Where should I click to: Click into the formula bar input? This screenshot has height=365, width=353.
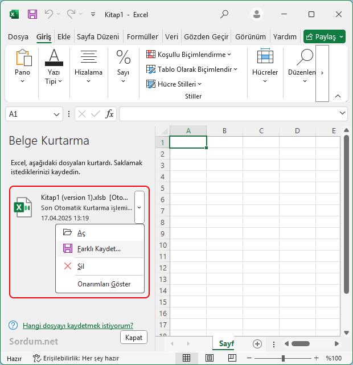pos(229,114)
